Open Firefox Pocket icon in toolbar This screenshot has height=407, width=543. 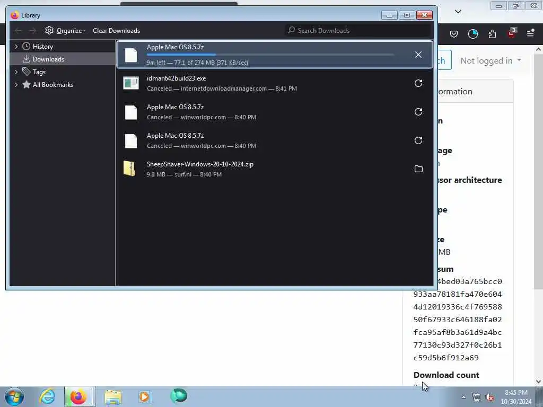[x=454, y=33]
